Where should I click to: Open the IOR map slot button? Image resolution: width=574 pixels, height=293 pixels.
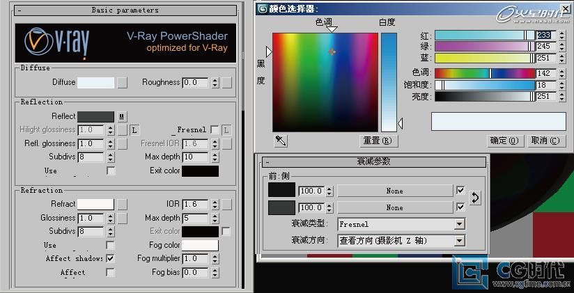227,205
